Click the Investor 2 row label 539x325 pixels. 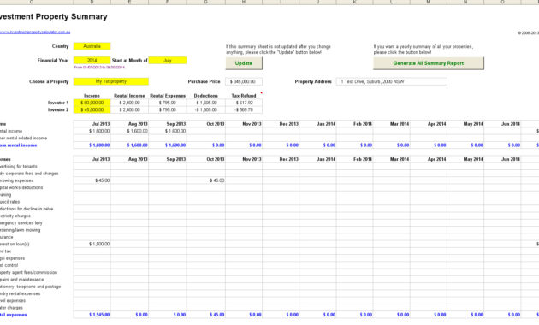click(58, 110)
